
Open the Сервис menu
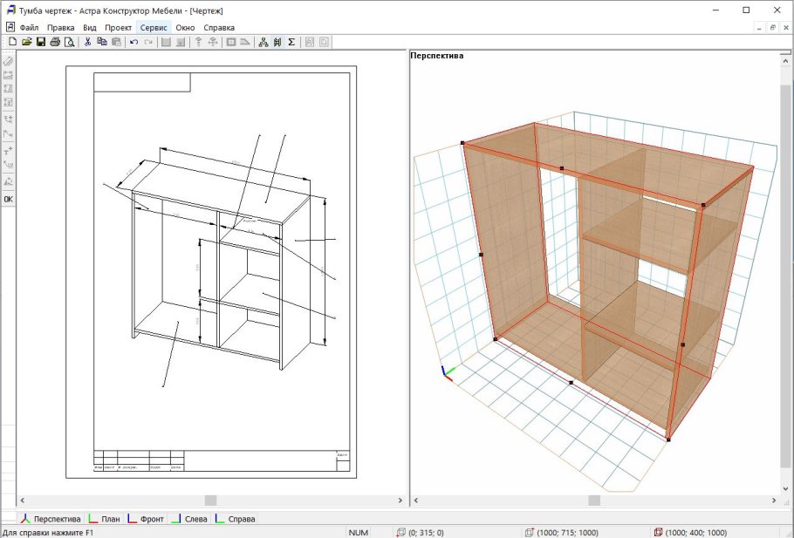[154, 27]
